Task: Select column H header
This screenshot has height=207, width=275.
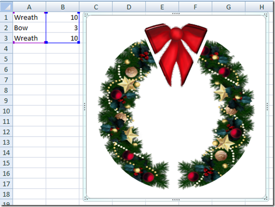Action: (x=260, y=7)
